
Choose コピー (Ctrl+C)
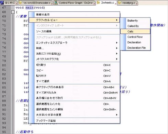pyautogui.click(x=74, y=70)
